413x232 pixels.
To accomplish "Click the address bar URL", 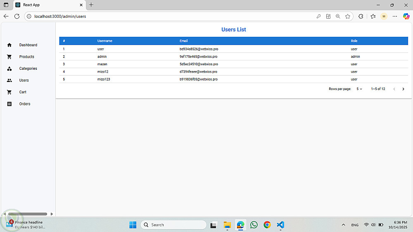I will coord(60,17).
